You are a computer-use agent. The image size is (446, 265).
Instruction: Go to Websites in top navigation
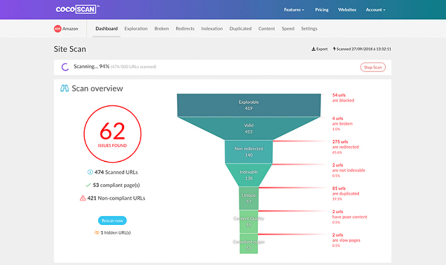(x=347, y=9)
